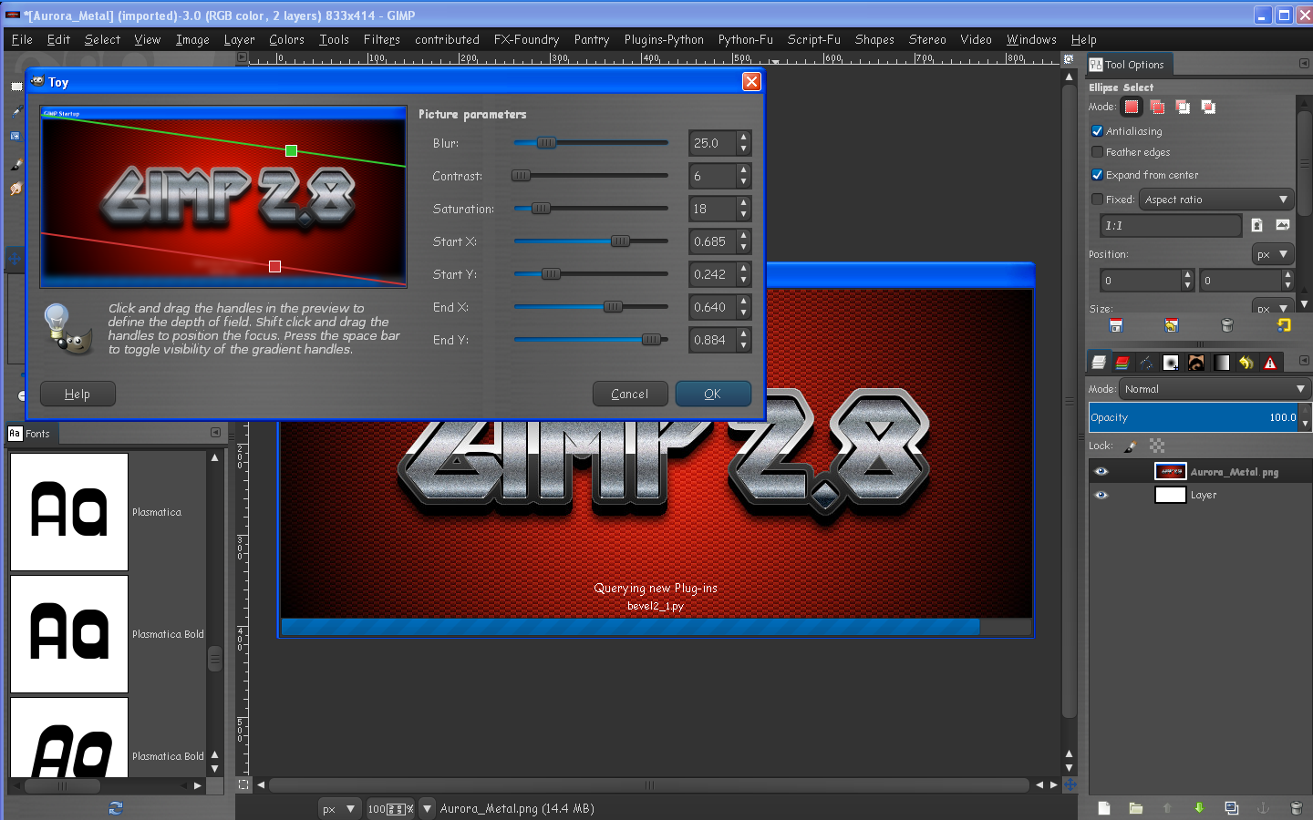Screen dimensions: 1313x820
Task: Uncheck the Antialiasing checkbox
Action: pyautogui.click(x=1097, y=131)
